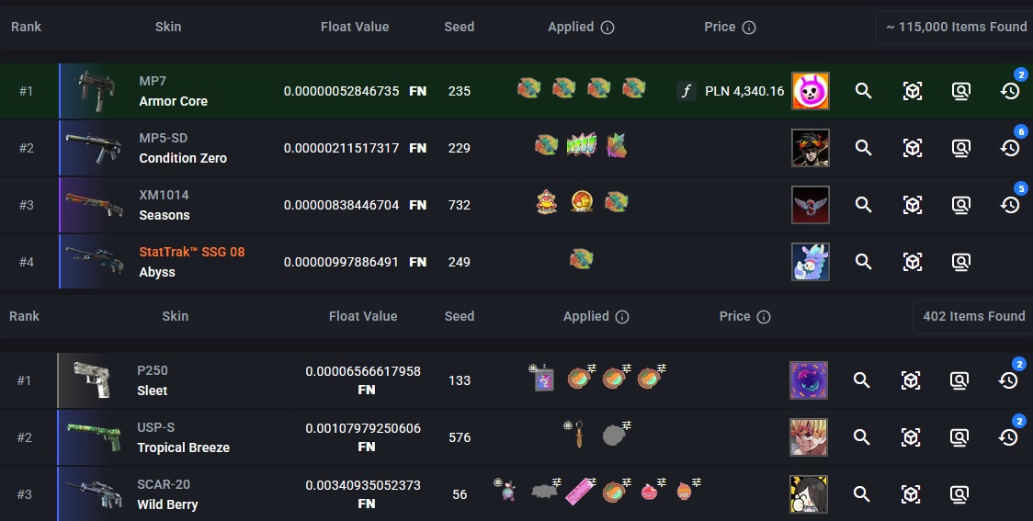Click screenshot icon in XM1014 Seasons row
This screenshot has width=1033, height=521.
pos(960,205)
